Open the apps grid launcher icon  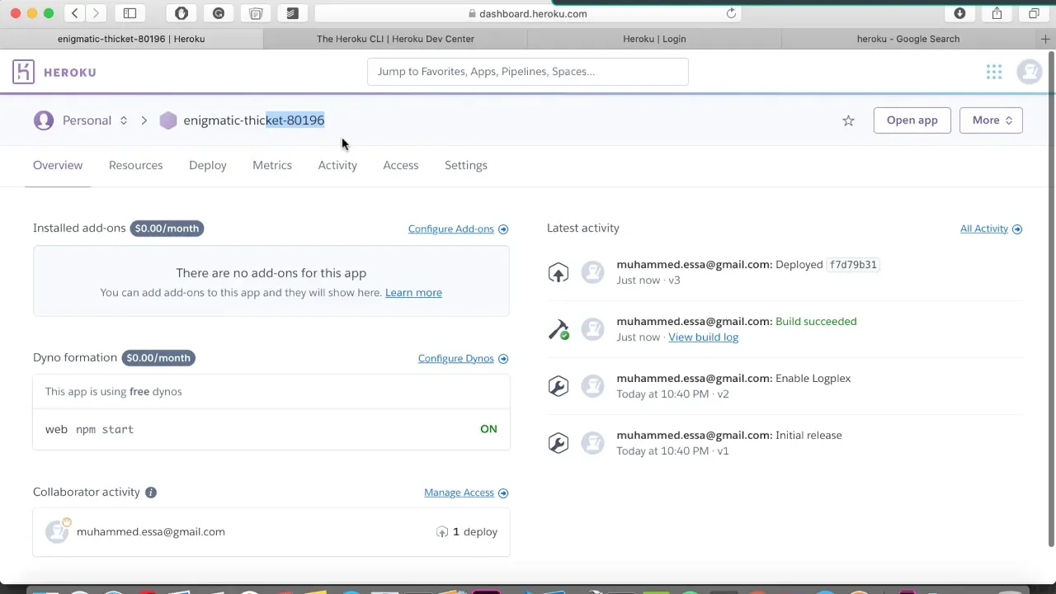coord(994,72)
